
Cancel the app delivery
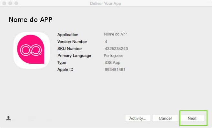[x=165, y=118]
